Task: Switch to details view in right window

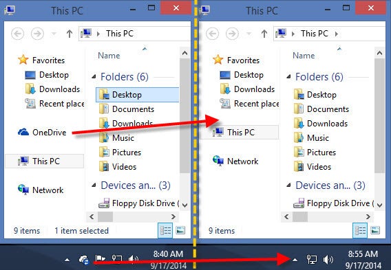Action: [360, 230]
